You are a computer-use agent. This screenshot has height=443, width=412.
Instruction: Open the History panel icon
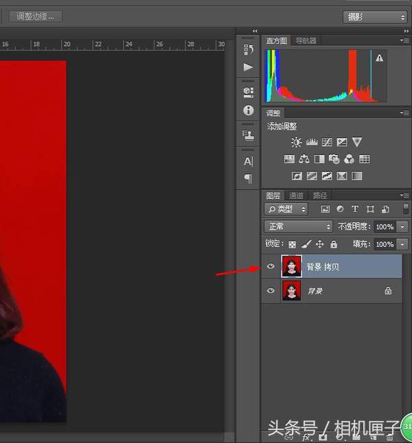(248, 49)
